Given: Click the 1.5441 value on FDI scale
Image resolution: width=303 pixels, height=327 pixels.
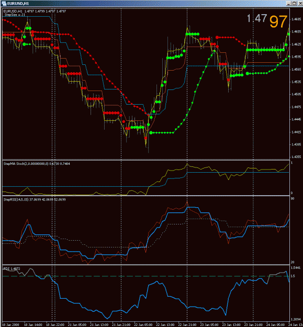Looking at the screenshot, I should click(296, 267).
